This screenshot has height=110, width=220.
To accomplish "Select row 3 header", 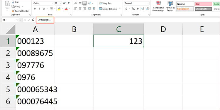I will 8,65.
